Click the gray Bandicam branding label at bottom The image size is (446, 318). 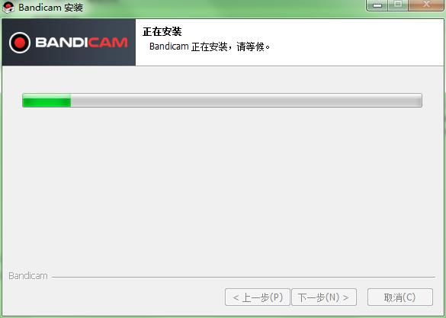click(x=28, y=276)
